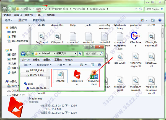Open 文件(F) menu in Magics 20.03 window
Screen dimensions: 166x120
(7, 15)
